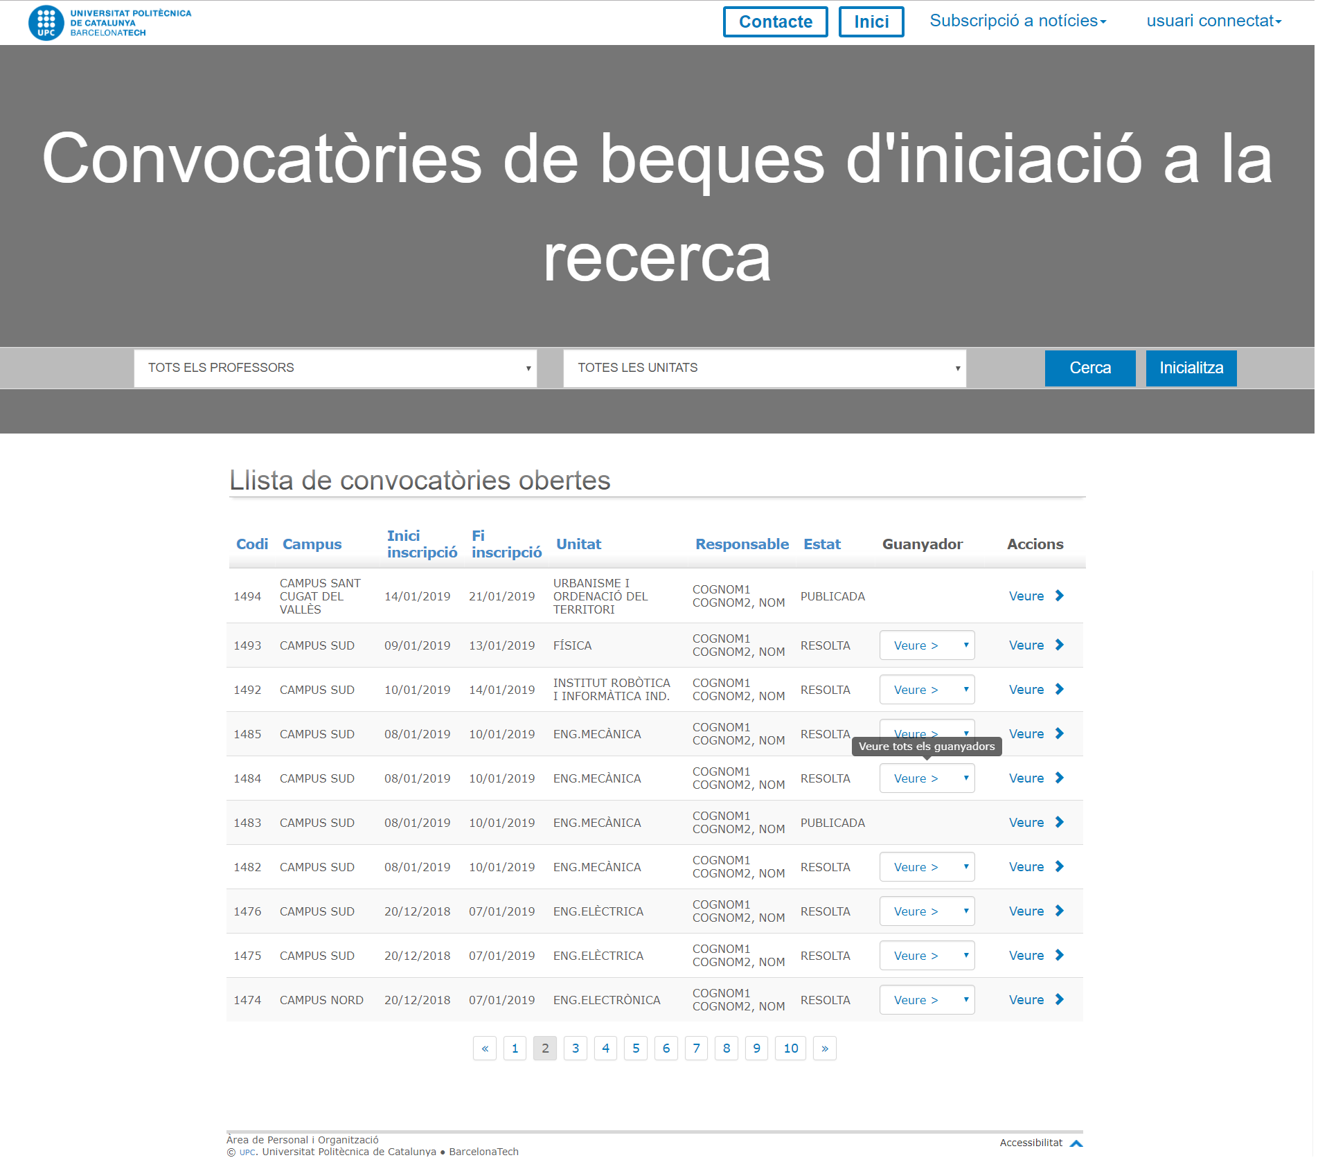Click the chevron arrow for row 1493
The image size is (1327, 1169).
tap(1059, 645)
